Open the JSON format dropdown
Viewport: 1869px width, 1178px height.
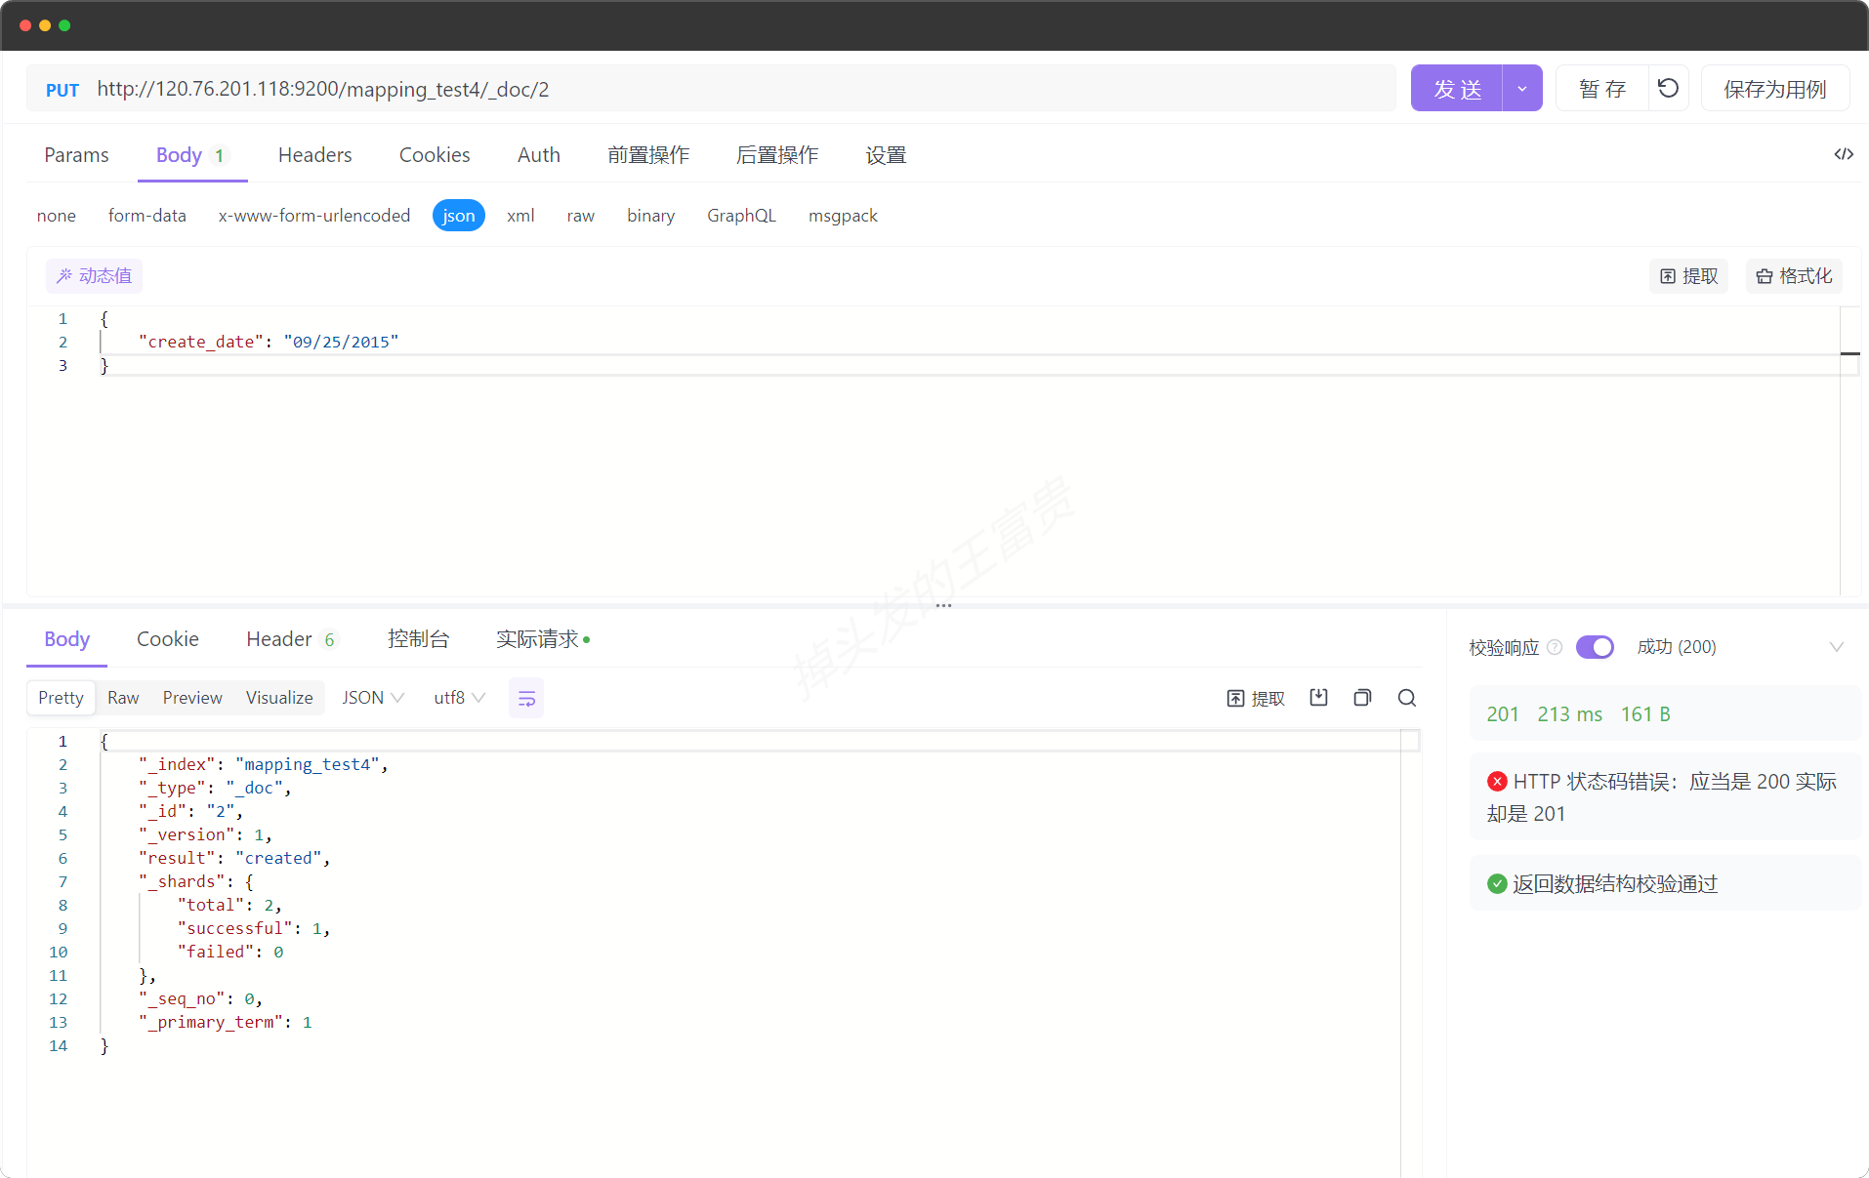click(x=373, y=698)
